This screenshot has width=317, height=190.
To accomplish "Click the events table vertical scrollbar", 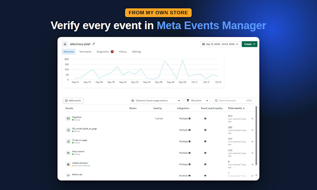I will pyautogui.click(x=256, y=135).
